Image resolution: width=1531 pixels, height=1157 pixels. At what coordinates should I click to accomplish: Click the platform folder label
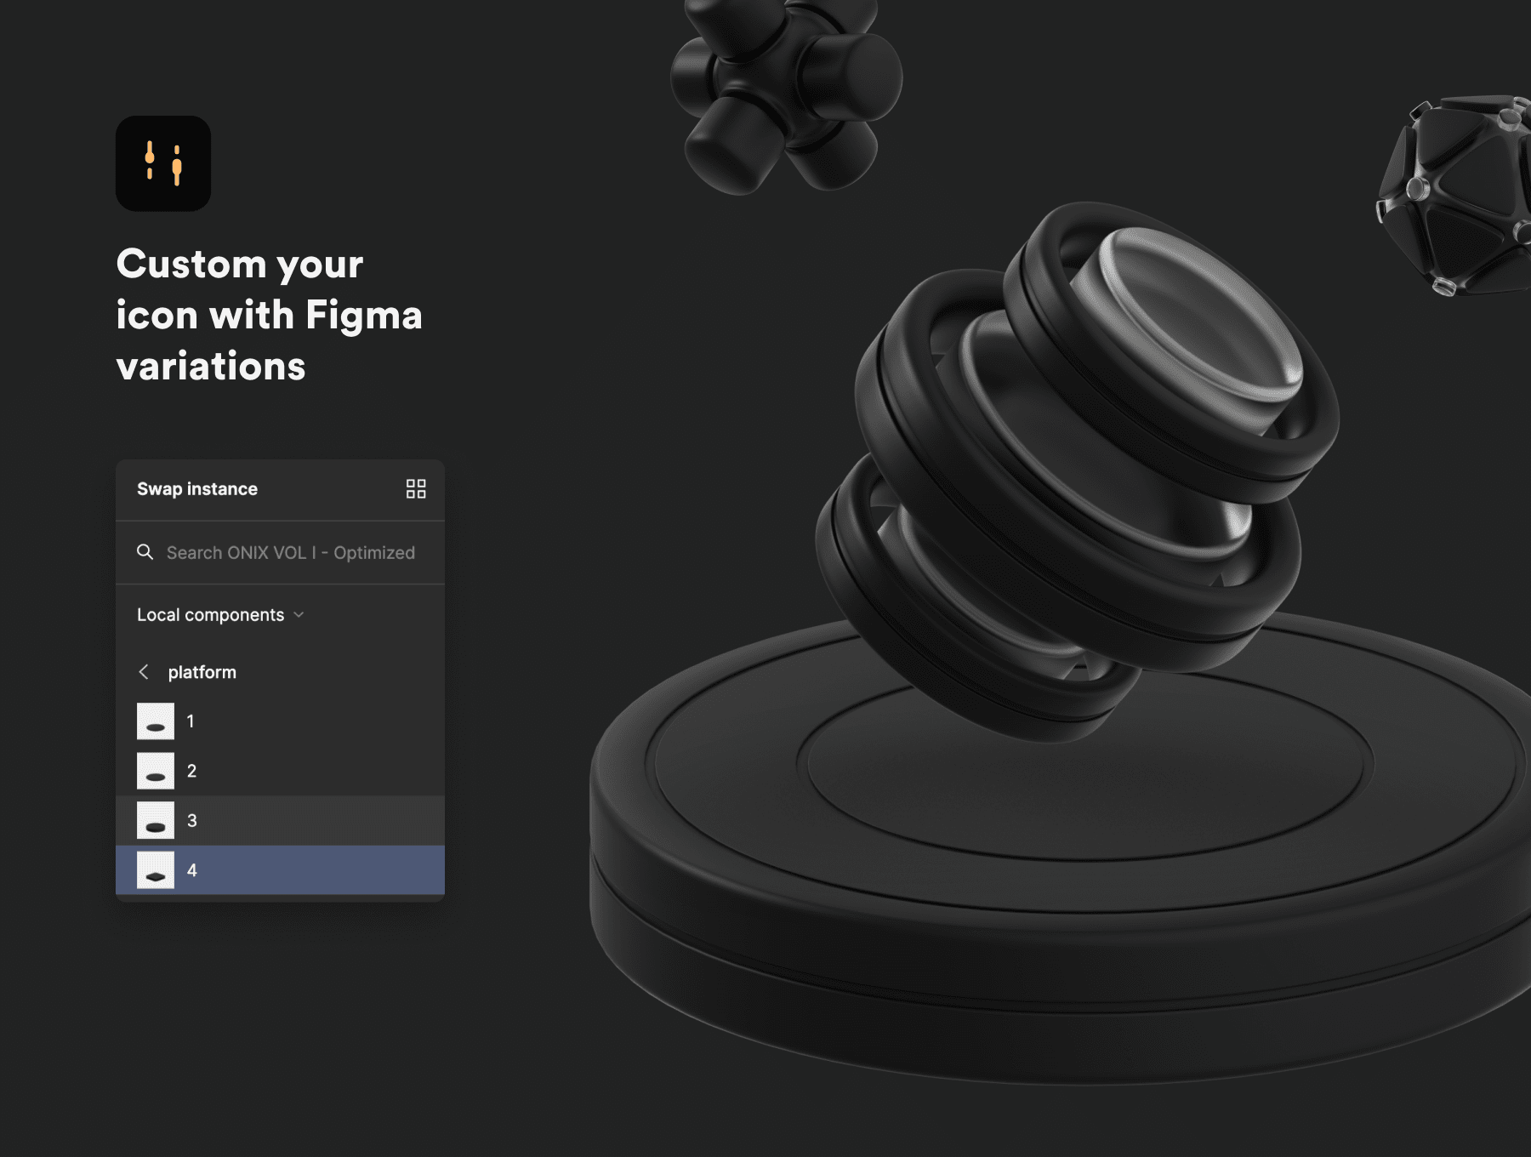point(202,672)
